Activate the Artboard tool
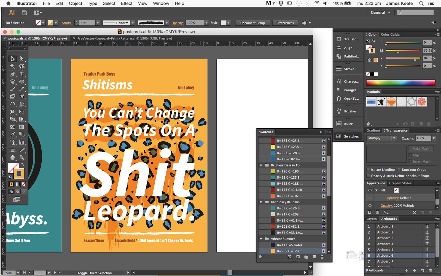Image resolution: width=441 pixels, height=276 pixels. pyautogui.click(x=12, y=150)
